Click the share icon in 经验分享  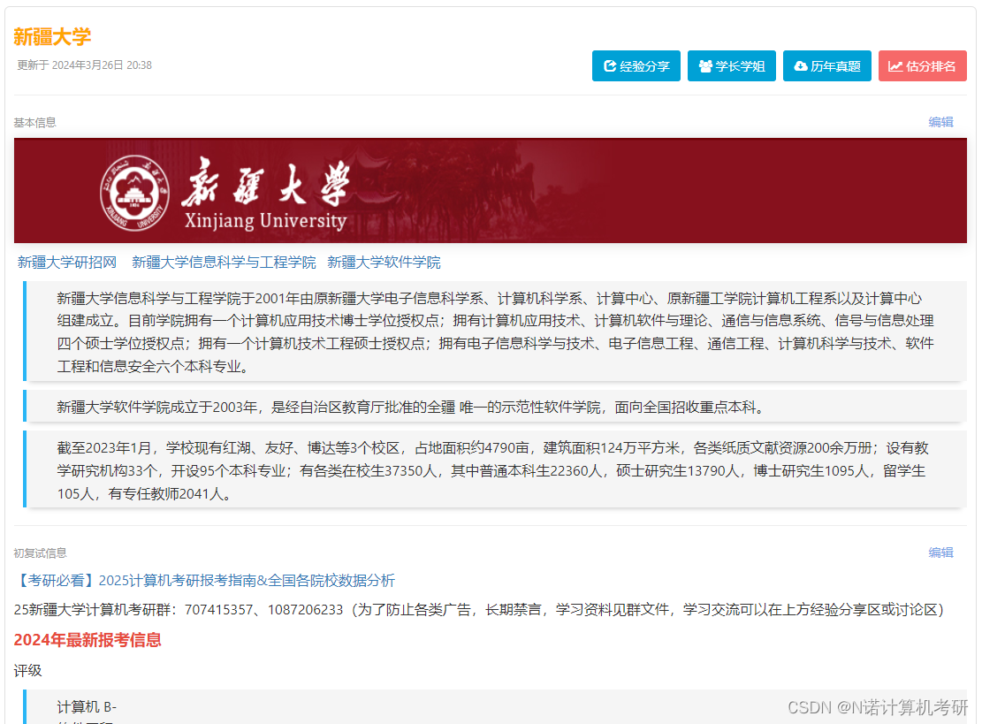(609, 65)
